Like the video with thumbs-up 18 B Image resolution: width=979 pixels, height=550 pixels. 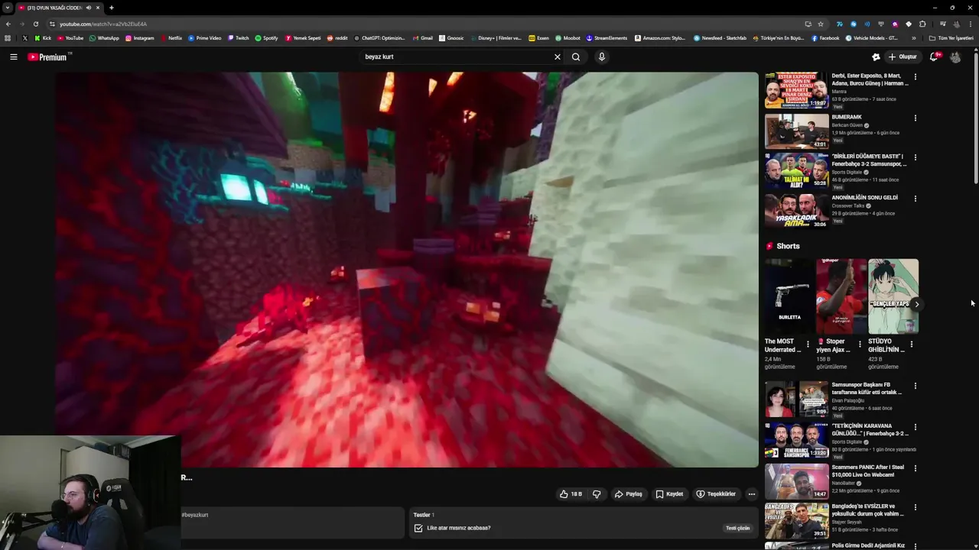pos(571,494)
